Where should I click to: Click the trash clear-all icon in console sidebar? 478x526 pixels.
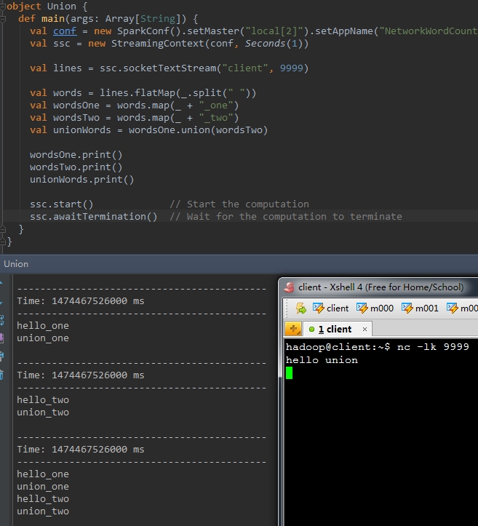coord(2,375)
